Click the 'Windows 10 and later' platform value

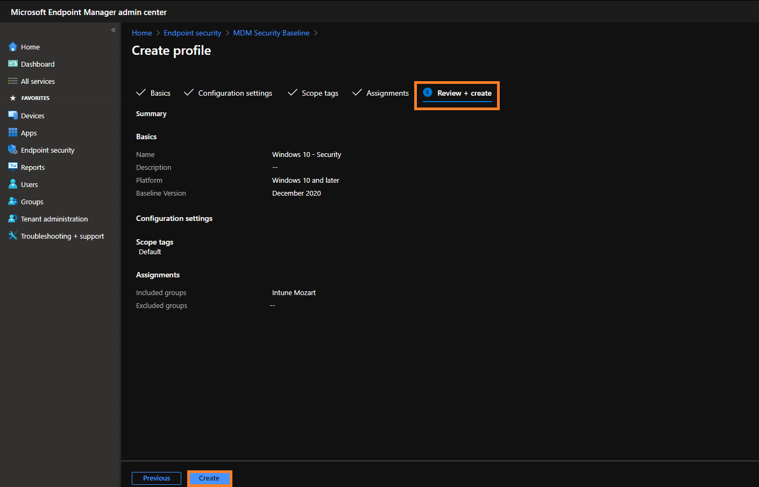(306, 180)
